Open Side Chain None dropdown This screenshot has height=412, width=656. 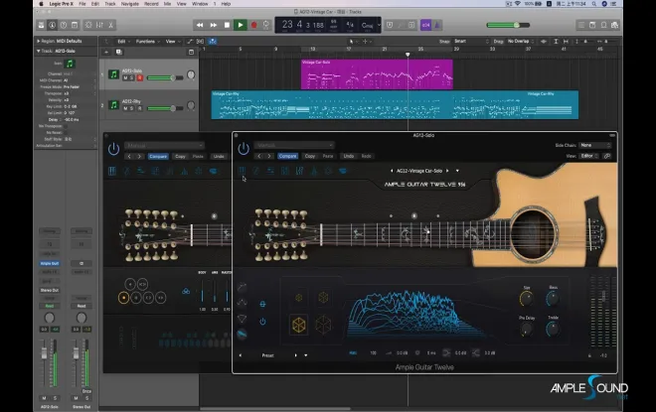pos(595,145)
